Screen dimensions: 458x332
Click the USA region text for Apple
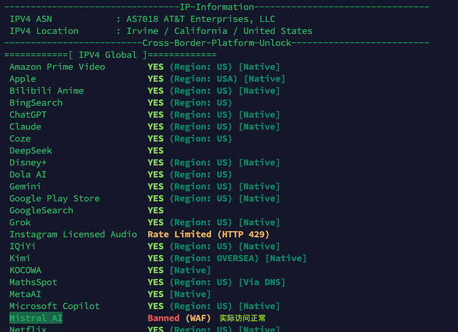tap(226, 79)
